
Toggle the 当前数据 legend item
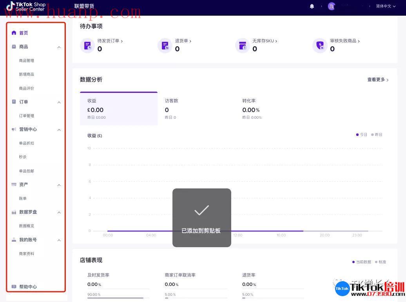point(361,262)
